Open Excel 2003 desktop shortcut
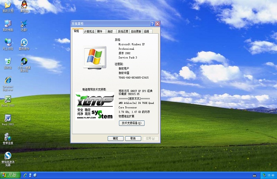Viewport: 277px width, 179px height. click(8, 100)
